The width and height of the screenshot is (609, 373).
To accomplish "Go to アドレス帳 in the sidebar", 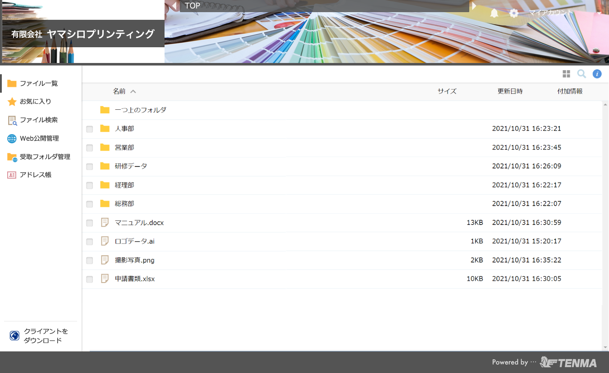I will pos(35,175).
